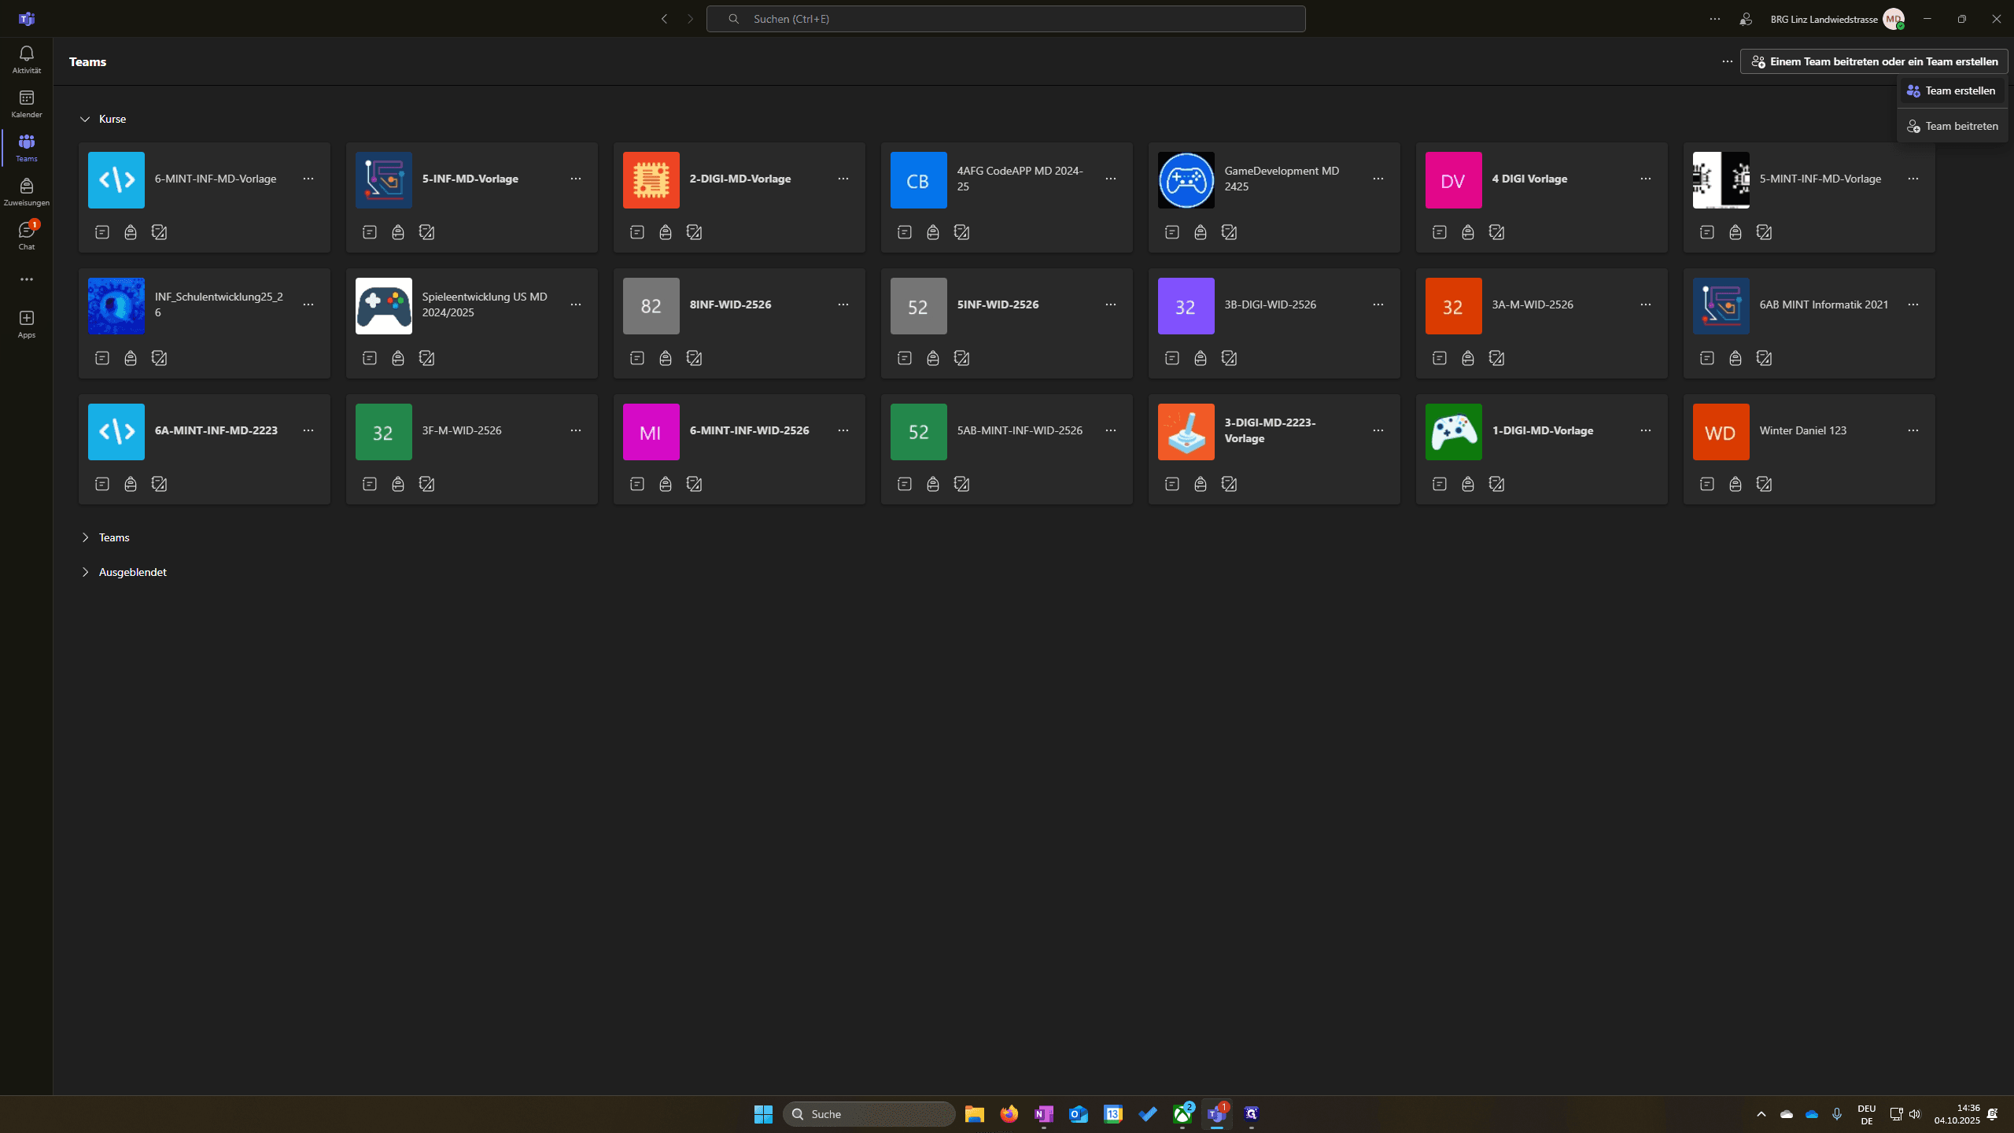Open notebook icon on 8INF-WID-2526 card
Image resolution: width=2014 pixels, height=1133 pixels.
637,358
